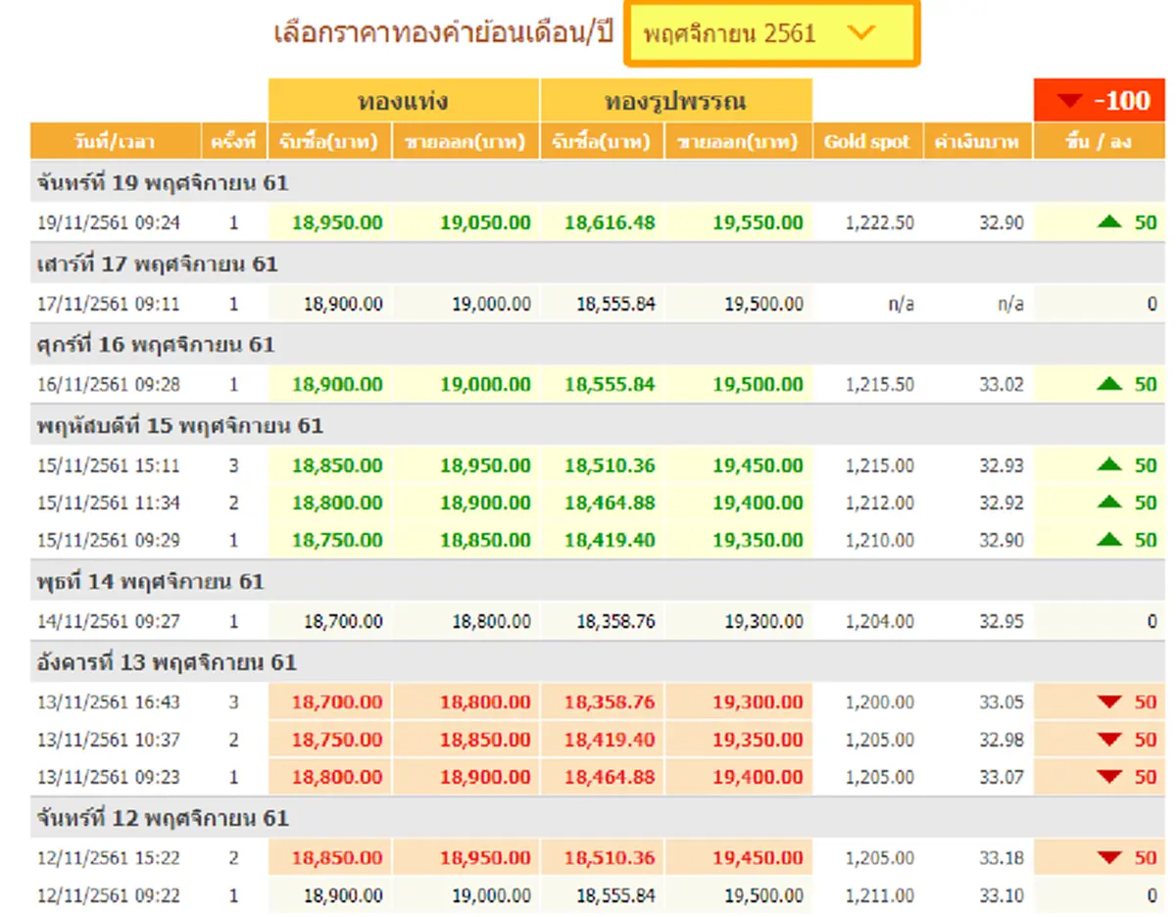Click the green up-arrow for 15/11/2561 09:29
Screen dimensions: 1176x917
tap(1108, 540)
